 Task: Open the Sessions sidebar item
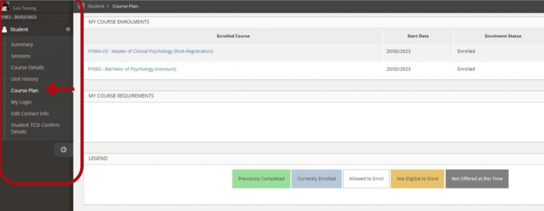[x=21, y=56]
